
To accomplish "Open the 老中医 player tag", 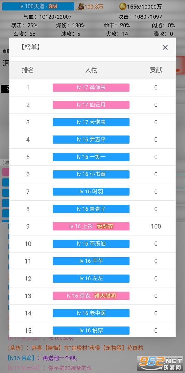I will 91,313.
